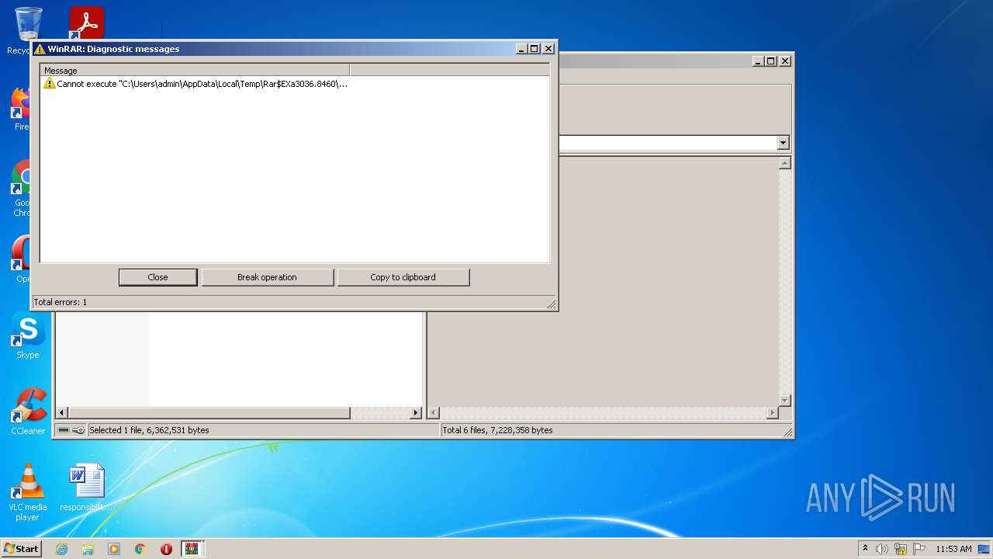Click right panel horizontal scrollbar left arrow

point(434,413)
